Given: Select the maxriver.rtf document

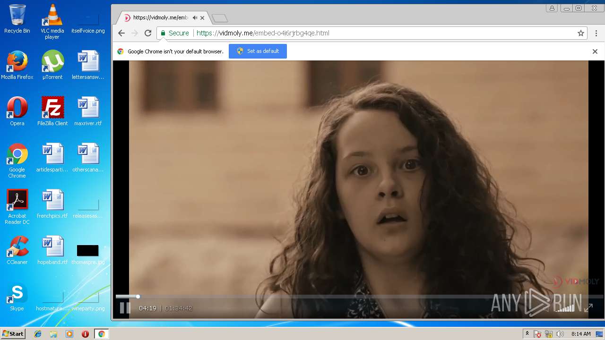Looking at the screenshot, I should [x=88, y=111].
